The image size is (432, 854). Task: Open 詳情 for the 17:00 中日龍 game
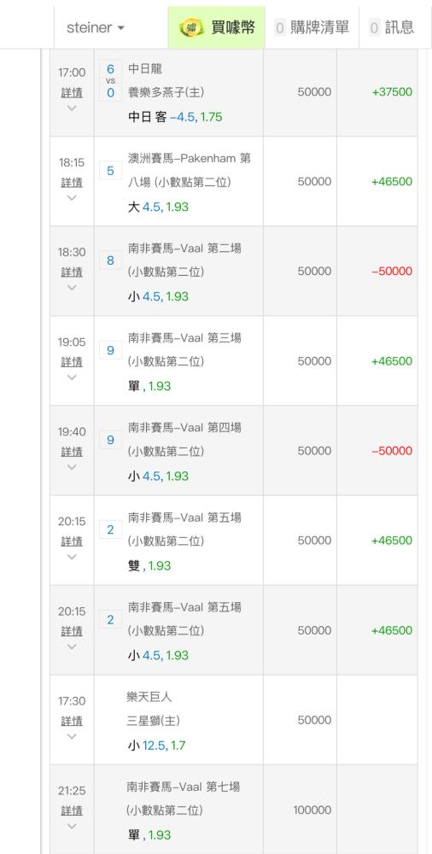coord(72,92)
